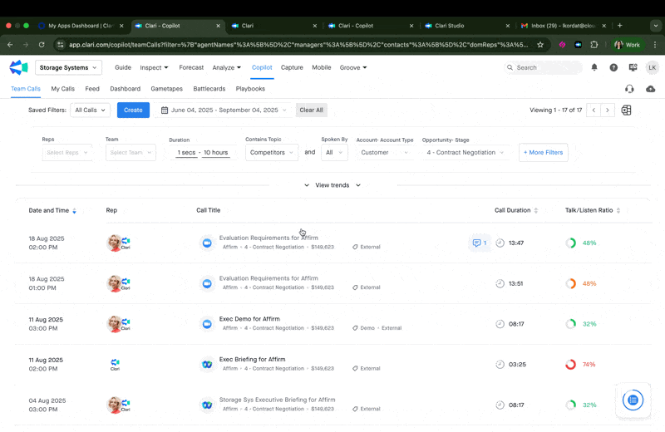Click Zoom icon for Exec Demo for Affirm
The width and height of the screenshot is (665, 432).
pos(207,324)
